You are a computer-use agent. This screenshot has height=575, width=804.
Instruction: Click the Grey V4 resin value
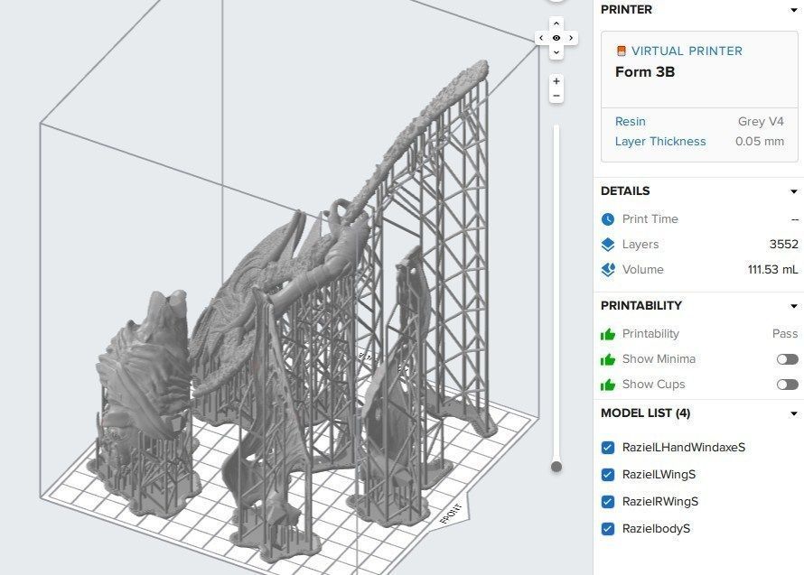point(761,122)
